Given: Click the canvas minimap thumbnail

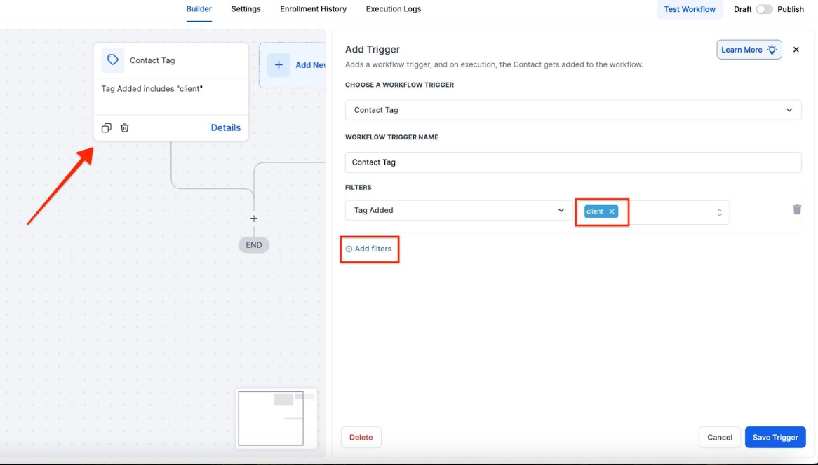Looking at the screenshot, I should point(274,418).
